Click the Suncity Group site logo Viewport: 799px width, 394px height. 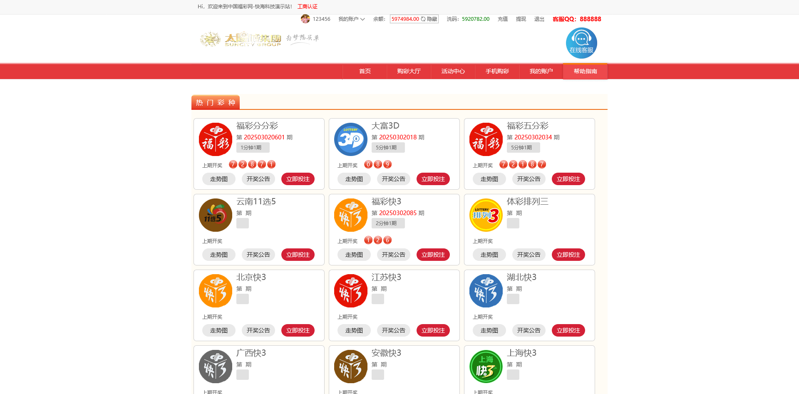[241, 40]
